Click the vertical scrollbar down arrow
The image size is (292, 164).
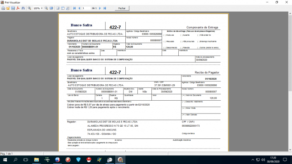click(x=290, y=150)
